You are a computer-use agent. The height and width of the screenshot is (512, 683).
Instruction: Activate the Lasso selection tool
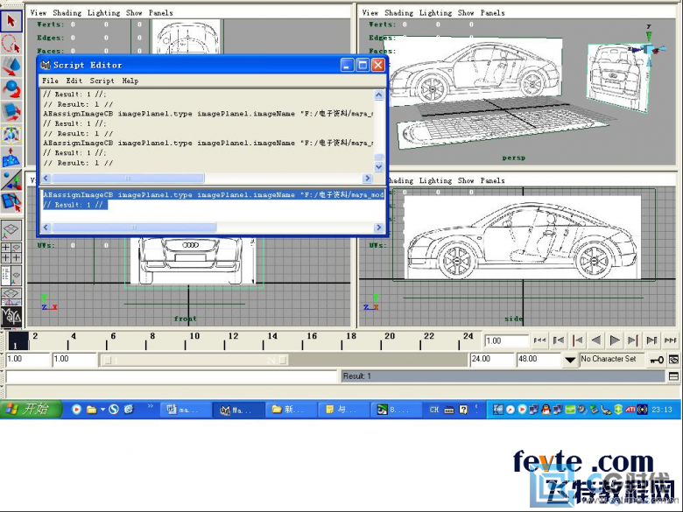[11, 44]
